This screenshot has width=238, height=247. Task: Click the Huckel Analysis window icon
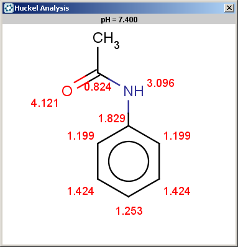(x=9, y=8)
